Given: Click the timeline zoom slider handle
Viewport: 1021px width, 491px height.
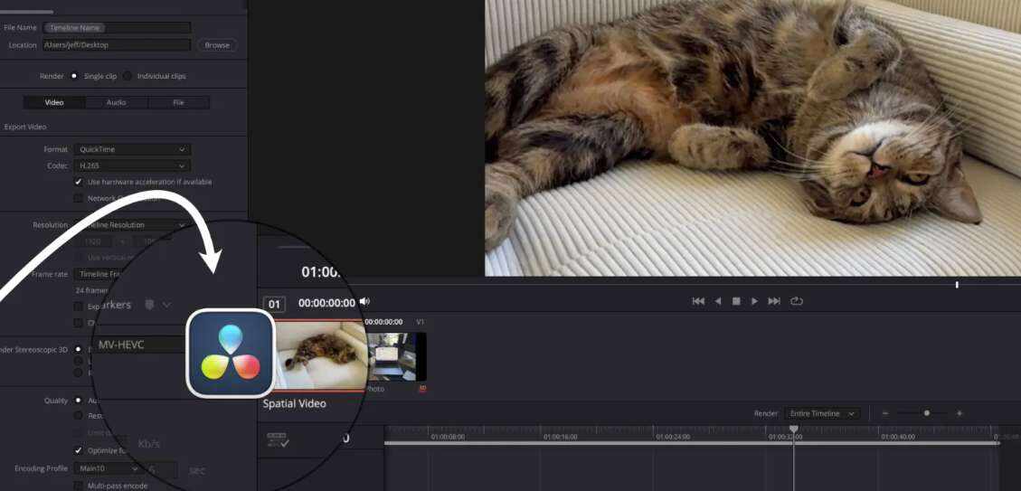Looking at the screenshot, I should (926, 413).
